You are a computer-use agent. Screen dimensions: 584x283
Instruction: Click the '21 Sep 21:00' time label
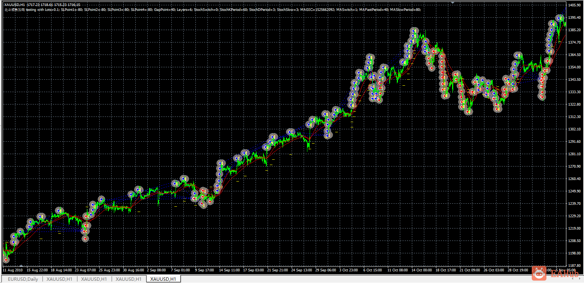(278, 270)
